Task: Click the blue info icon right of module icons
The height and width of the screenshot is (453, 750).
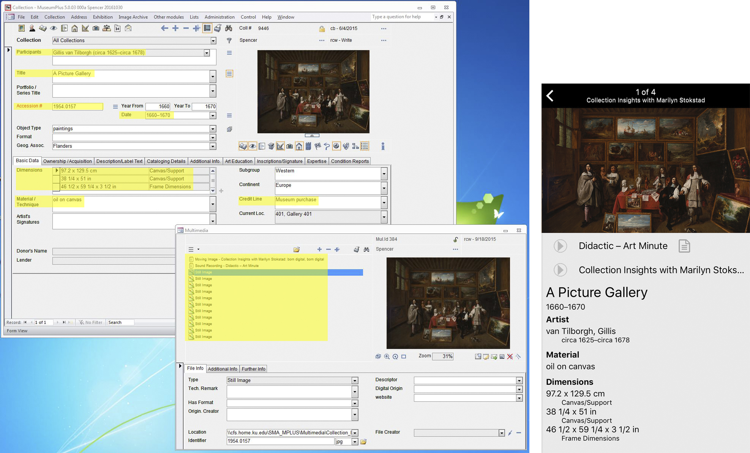Action: (383, 146)
